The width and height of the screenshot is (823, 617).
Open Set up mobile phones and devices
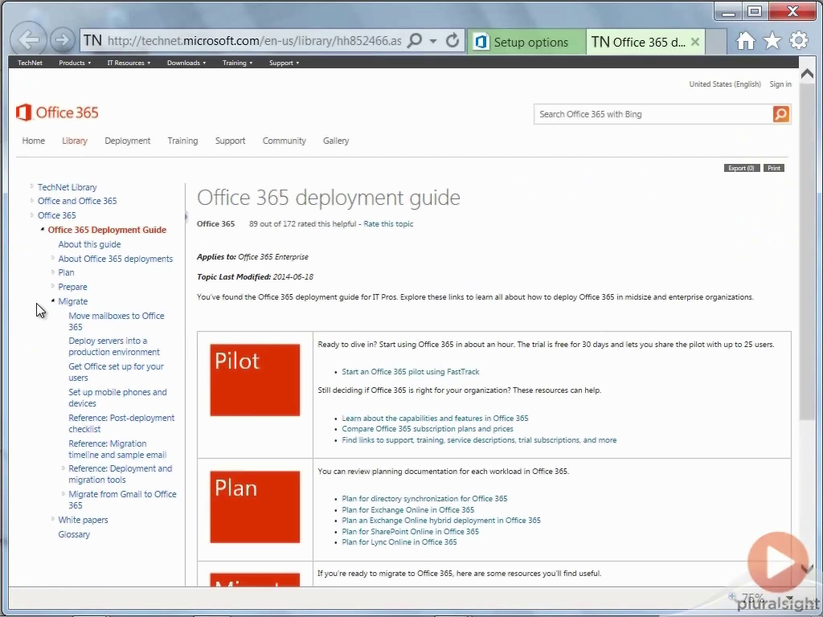[x=117, y=398]
